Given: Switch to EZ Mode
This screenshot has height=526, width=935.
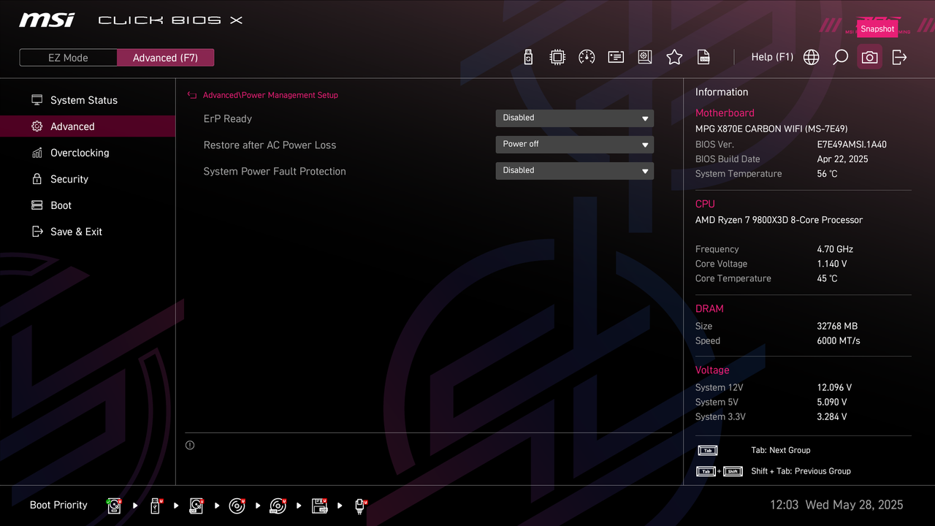Looking at the screenshot, I should [x=68, y=58].
